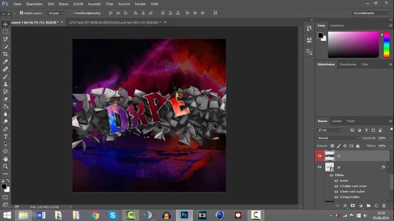The height and width of the screenshot is (221, 394).
Task: Pick a color in the color field
Action: [353, 45]
